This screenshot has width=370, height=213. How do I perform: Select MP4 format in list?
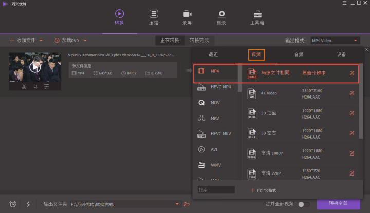pos(216,71)
